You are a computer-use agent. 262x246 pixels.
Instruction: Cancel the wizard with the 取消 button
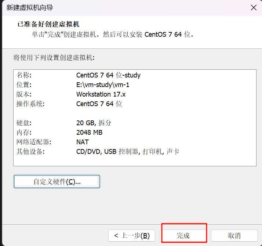click(234, 235)
